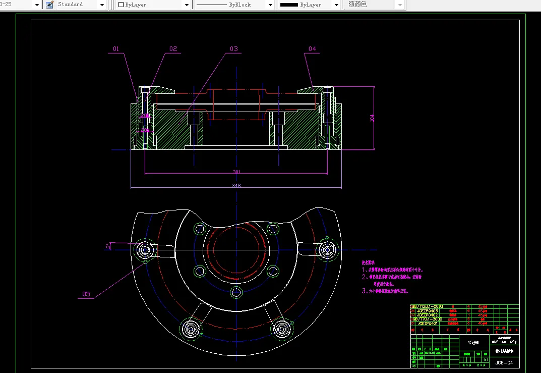Select technical requirement note line 1

click(x=392, y=270)
